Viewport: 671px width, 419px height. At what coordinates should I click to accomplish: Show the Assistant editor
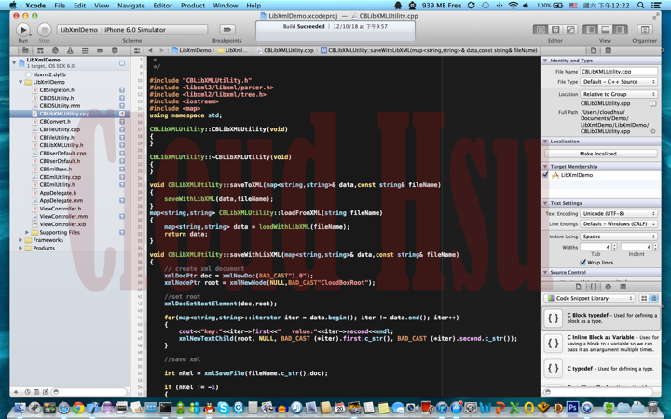pyautogui.click(x=555, y=29)
